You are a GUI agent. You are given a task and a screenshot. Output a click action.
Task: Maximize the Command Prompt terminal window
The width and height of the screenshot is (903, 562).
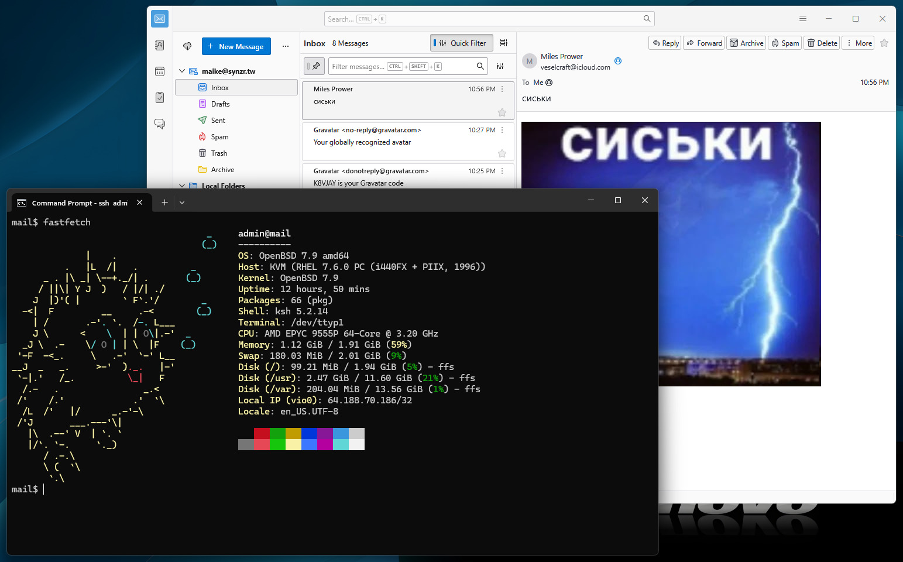pyautogui.click(x=617, y=200)
